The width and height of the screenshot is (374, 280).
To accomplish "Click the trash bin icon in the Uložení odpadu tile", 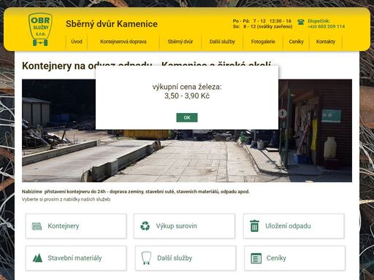I will pos(254,226).
